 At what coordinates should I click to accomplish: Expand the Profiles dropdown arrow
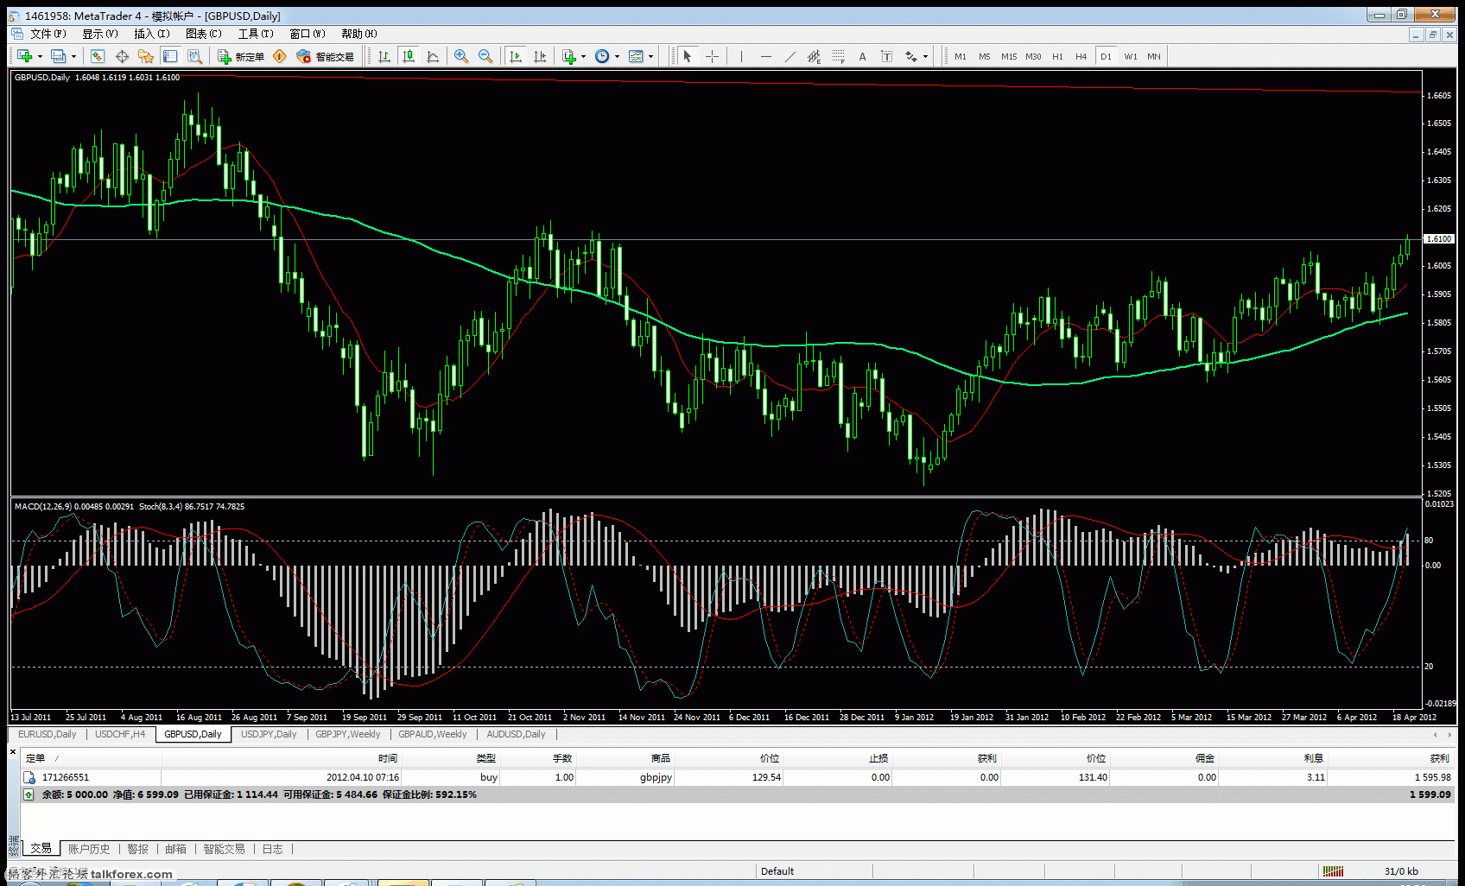(73, 56)
